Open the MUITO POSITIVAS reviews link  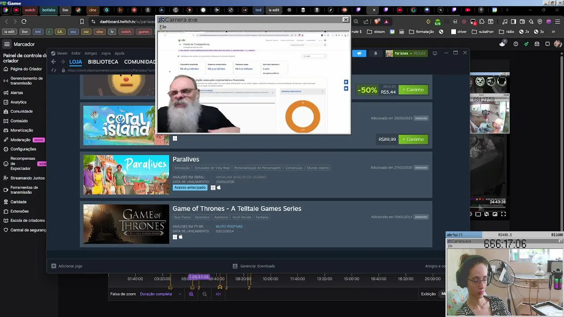229,226
